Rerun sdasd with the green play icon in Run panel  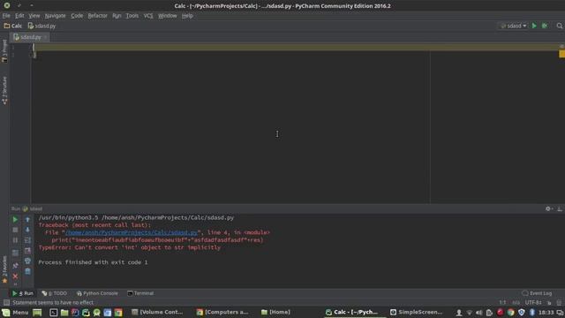tap(15, 219)
